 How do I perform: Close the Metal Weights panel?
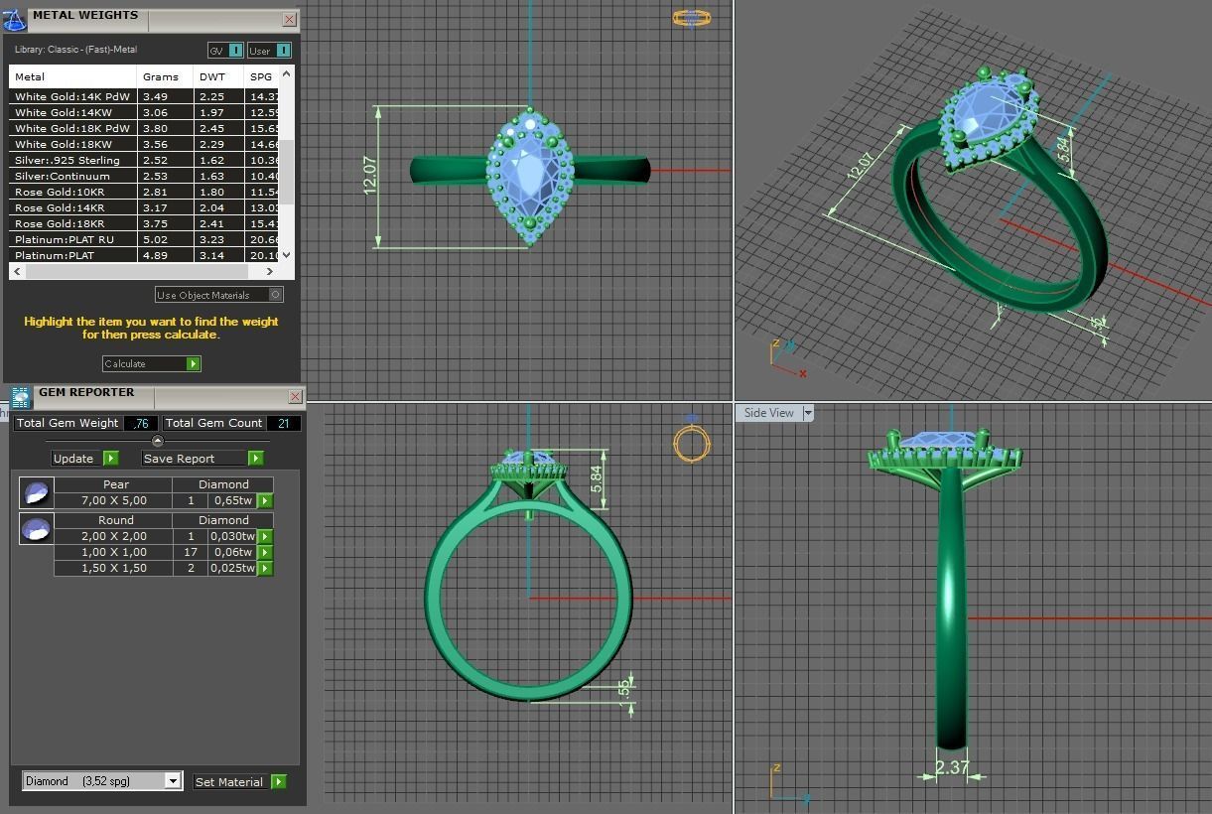coord(289,19)
